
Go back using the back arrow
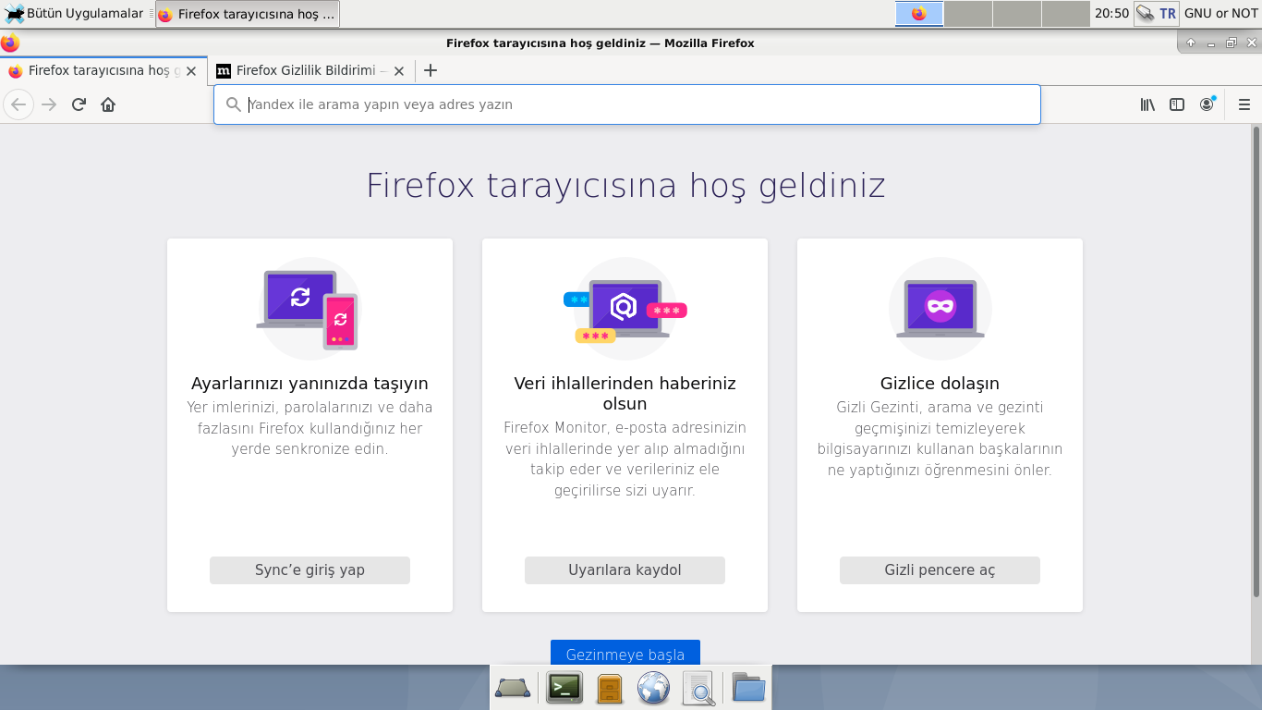18,104
